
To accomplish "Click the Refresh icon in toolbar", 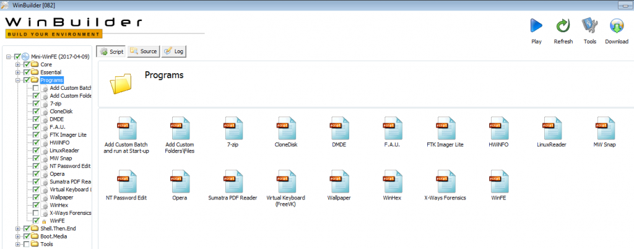I will pyautogui.click(x=563, y=26).
